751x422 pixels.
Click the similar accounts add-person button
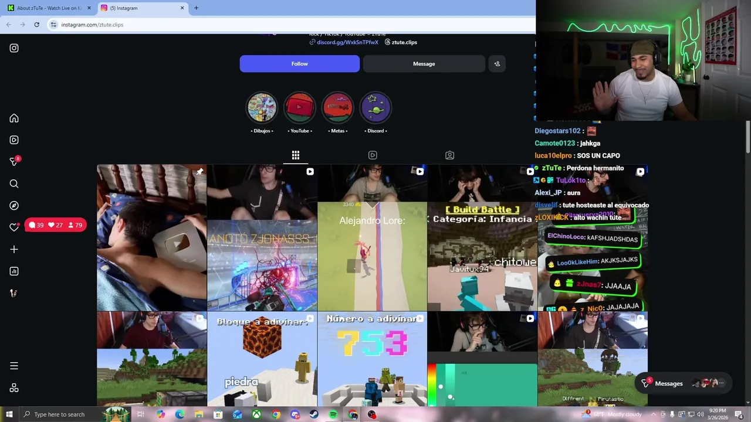[x=497, y=64]
